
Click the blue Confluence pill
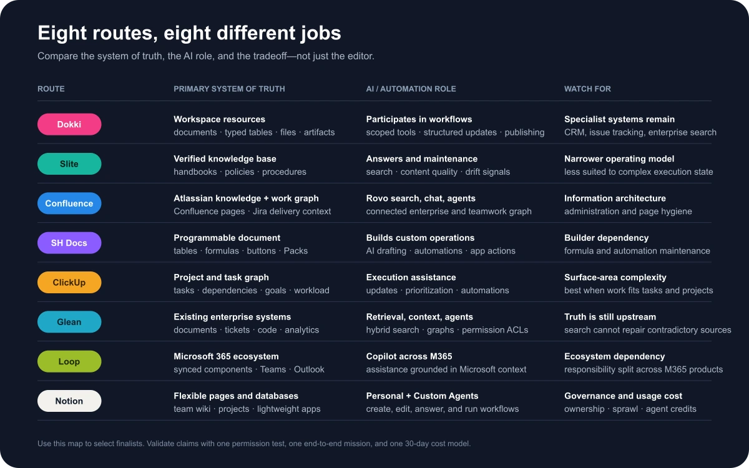(69, 203)
